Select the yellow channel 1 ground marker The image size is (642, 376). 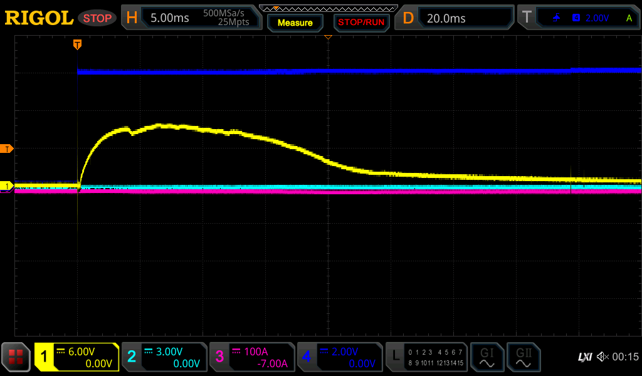7,186
